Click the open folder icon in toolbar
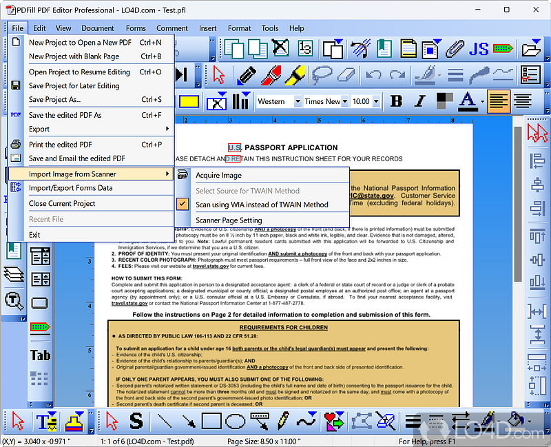Viewport: 551px width, 447px height. pyautogui.click(x=531, y=48)
